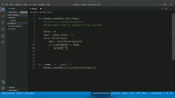This screenshot has height=98, width=175.
Task: Open the Go menu
Action: click(x=30, y=5)
